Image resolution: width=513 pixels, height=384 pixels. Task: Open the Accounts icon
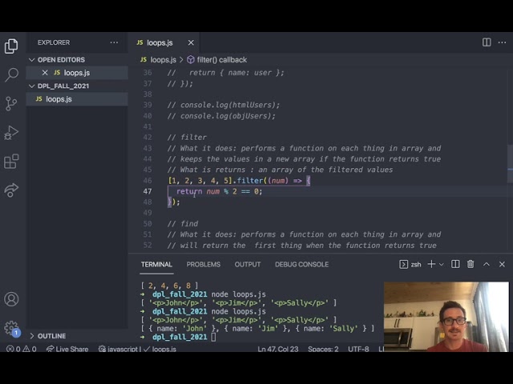pyautogui.click(x=11, y=299)
